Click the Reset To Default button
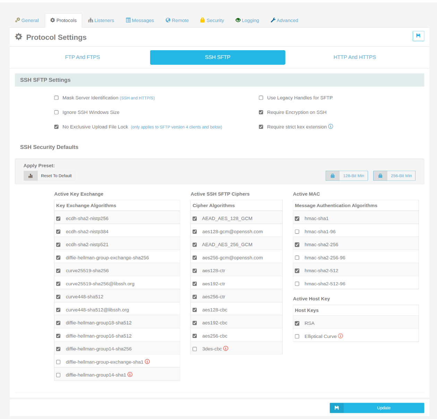 [56, 176]
